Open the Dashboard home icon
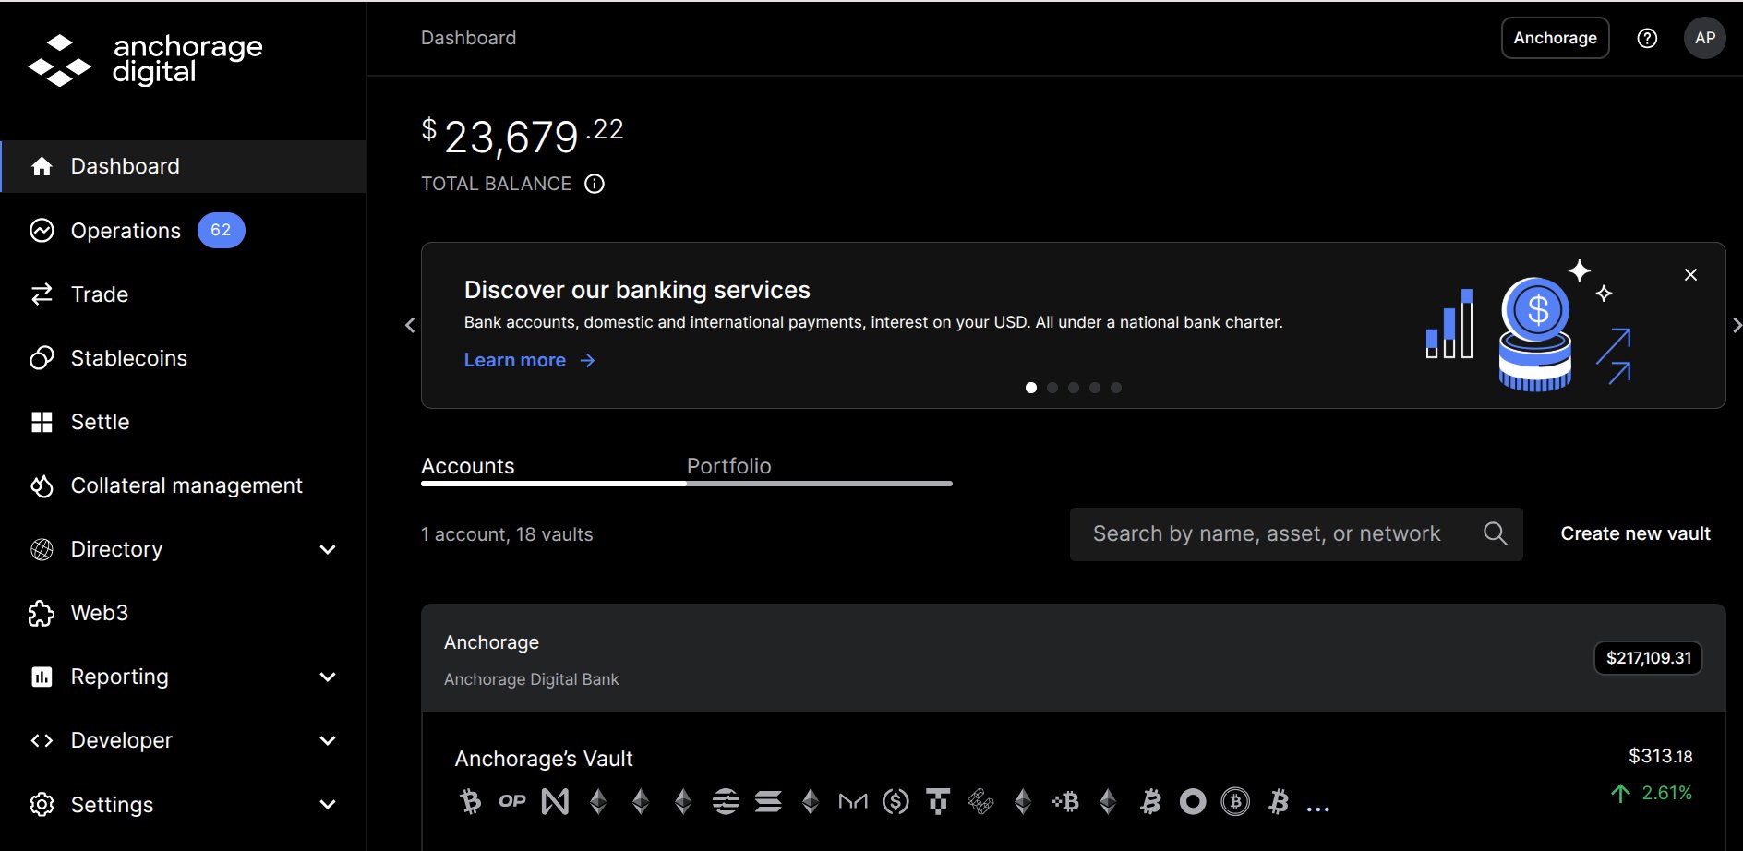 (x=42, y=166)
